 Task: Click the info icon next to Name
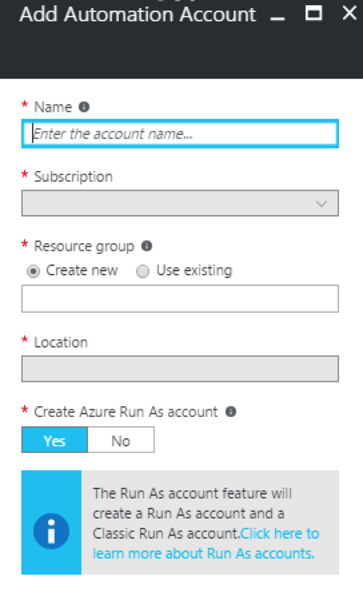(x=84, y=107)
